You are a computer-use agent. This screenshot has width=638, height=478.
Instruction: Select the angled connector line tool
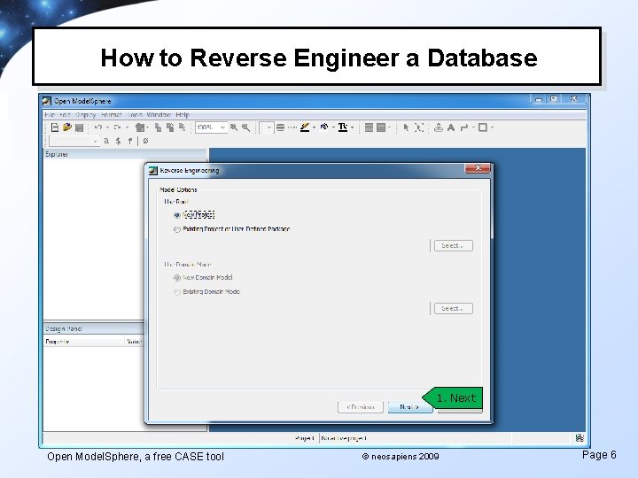pyautogui.click(x=463, y=127)
